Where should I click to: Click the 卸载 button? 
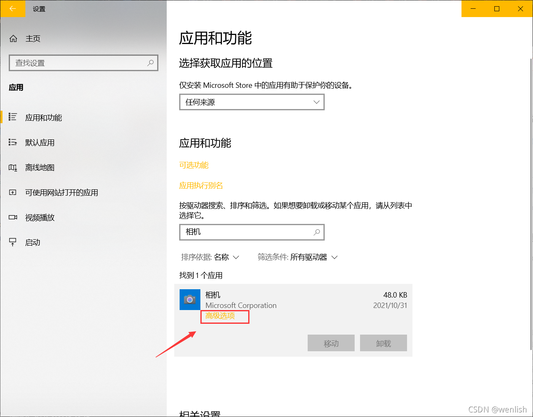pos(384,343)
